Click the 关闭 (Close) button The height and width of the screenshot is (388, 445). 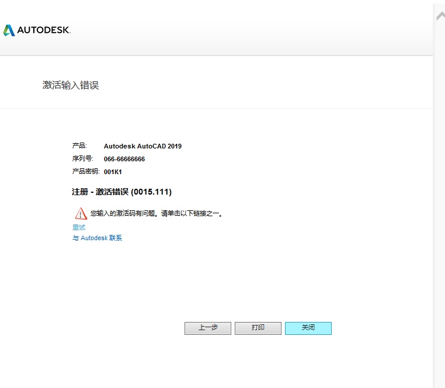click(x=308, y=328)
